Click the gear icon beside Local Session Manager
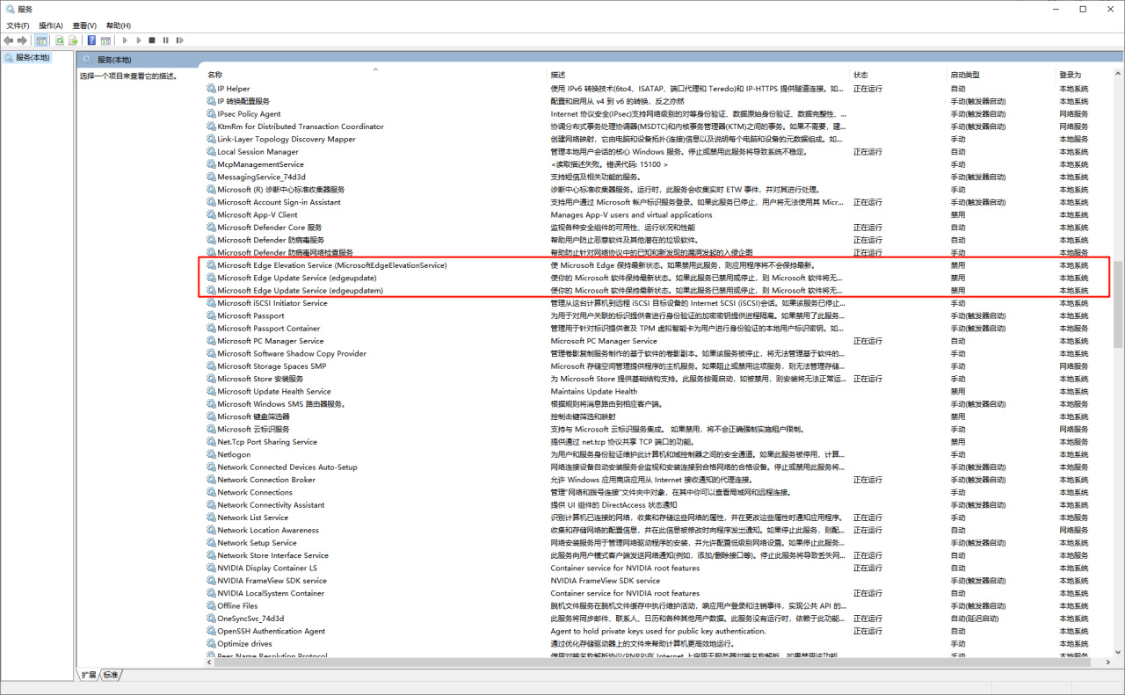This screenshot has width=1125, height=695. [x=211, y=152]
